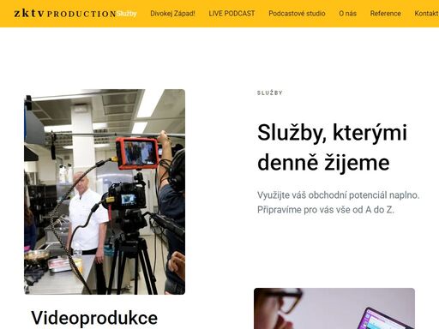This screenshot has height=329, width=439.
Task: Go to Divokej Západ! page
Action: (x=172, y=14)
